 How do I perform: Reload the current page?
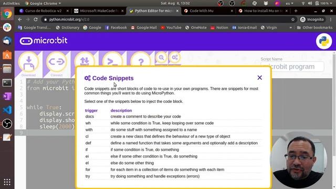(x=36, y=19)
